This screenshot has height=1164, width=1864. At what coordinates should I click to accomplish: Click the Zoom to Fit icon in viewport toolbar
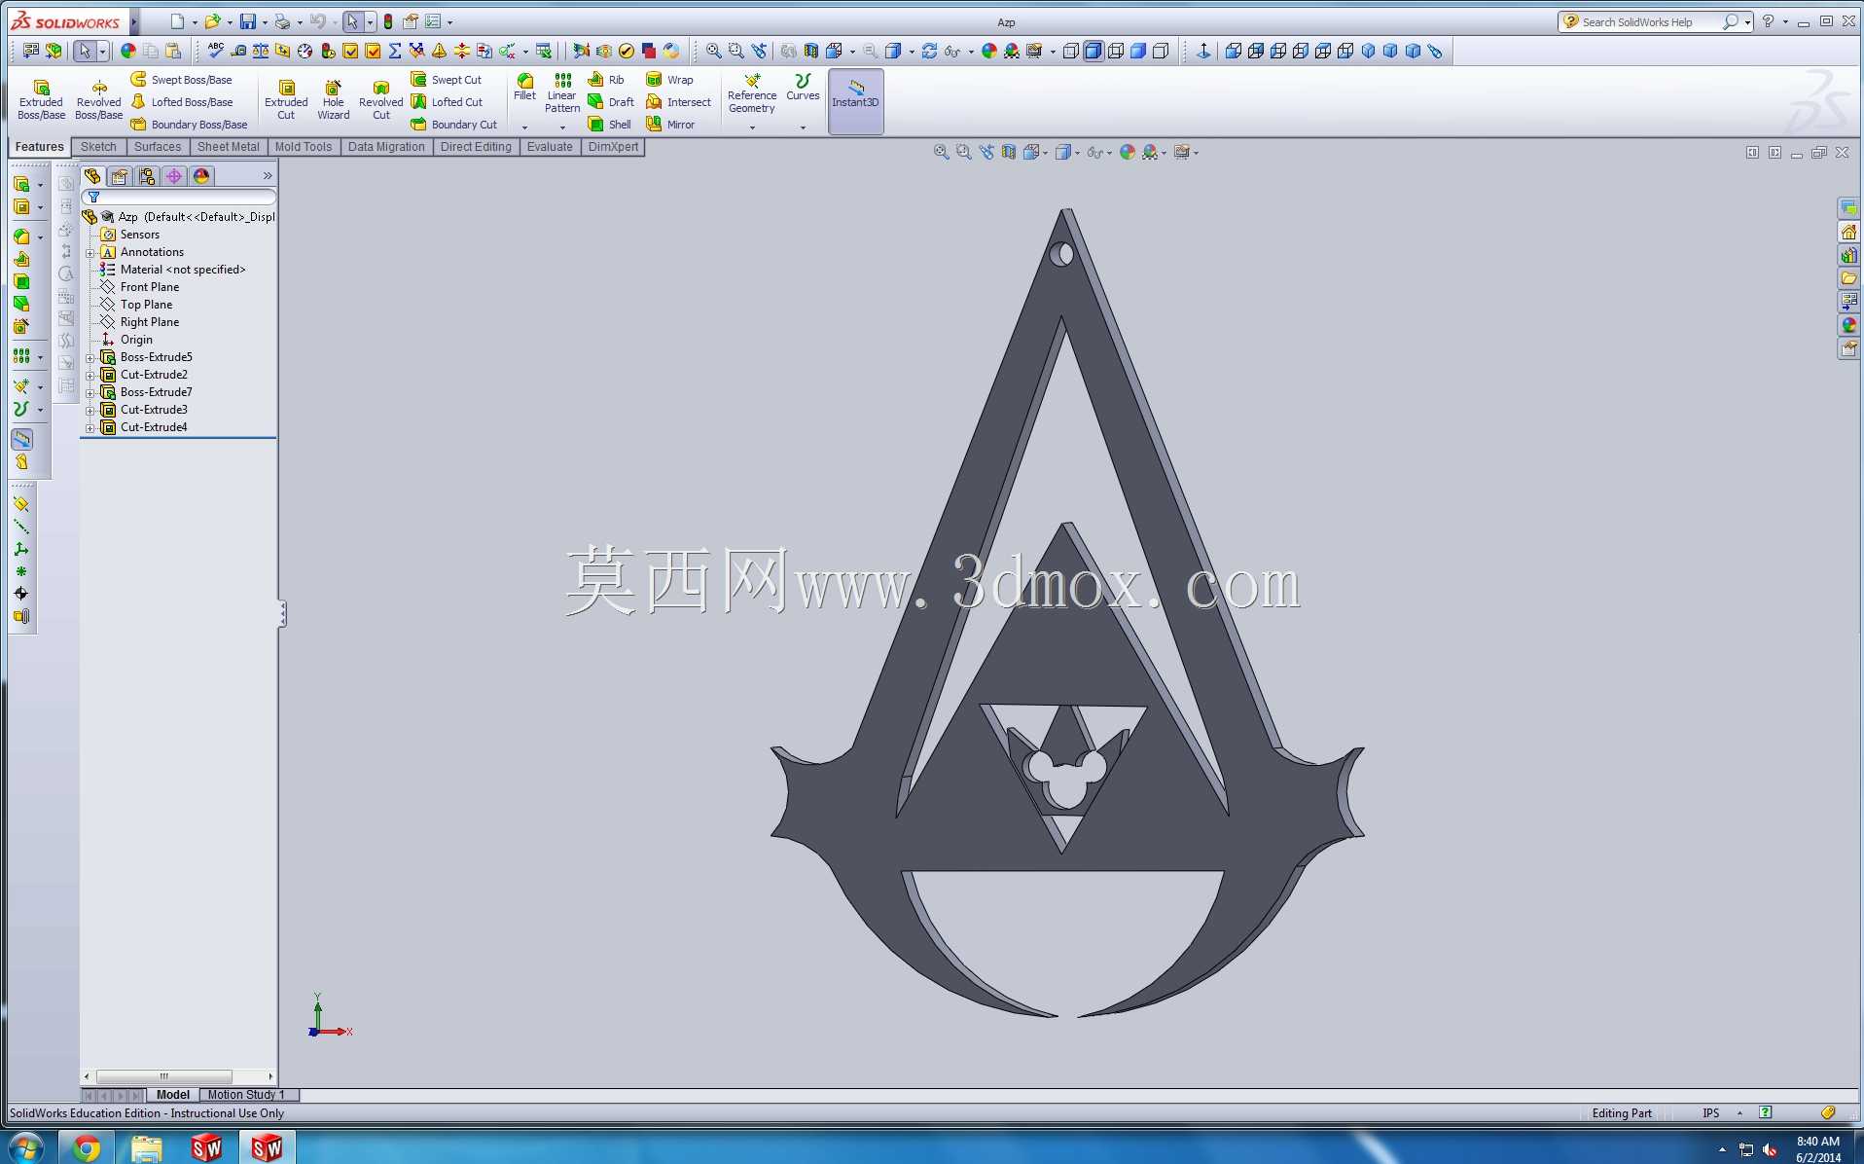pos(941,153)
